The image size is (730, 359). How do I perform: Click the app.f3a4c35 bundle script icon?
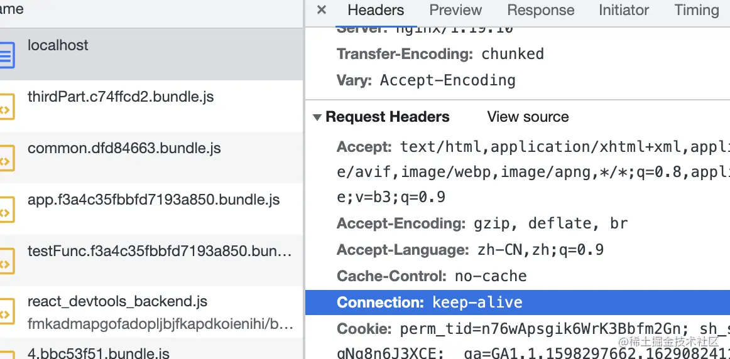coord(6,210)
